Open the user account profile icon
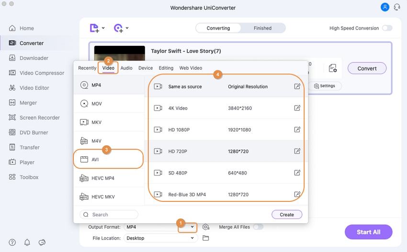 (x=385, y=7)
